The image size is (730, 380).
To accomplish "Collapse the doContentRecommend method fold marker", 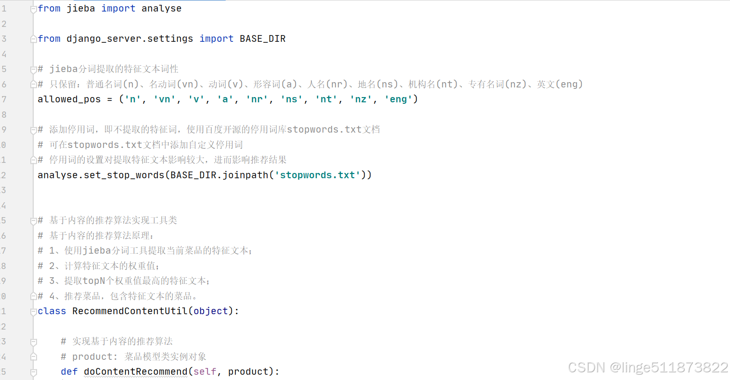I will 34,372.
